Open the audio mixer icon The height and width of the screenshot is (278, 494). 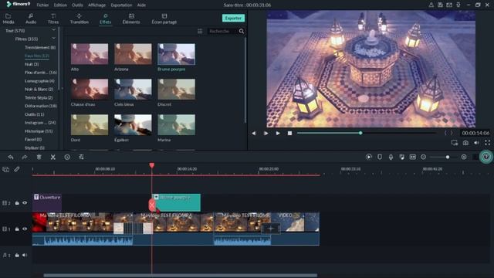[401, 157]
